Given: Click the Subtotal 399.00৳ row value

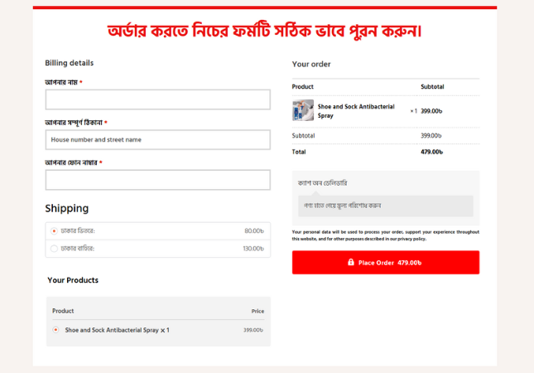Looking at the screenshot, I should [x=431, y=136].
